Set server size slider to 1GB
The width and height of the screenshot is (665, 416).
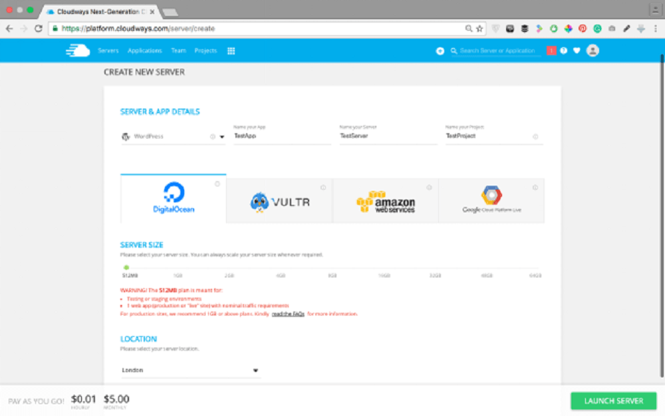pyautogui.click(x=178, y=276)
